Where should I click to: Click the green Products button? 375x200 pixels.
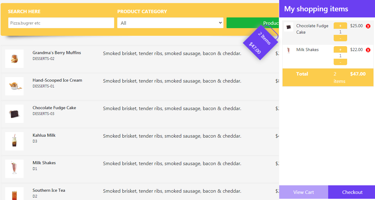click(x=253, y=23)
